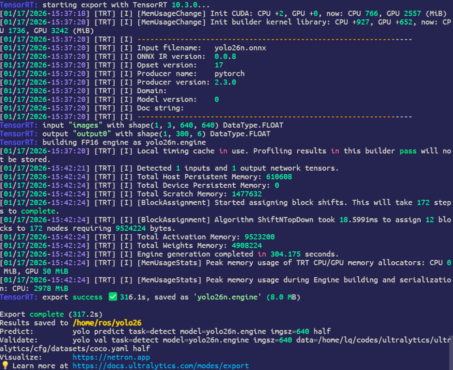Click the Total Host Persistent Memory value 610608
This screenshot has height=370, width=453.
(x=279, y=177)
